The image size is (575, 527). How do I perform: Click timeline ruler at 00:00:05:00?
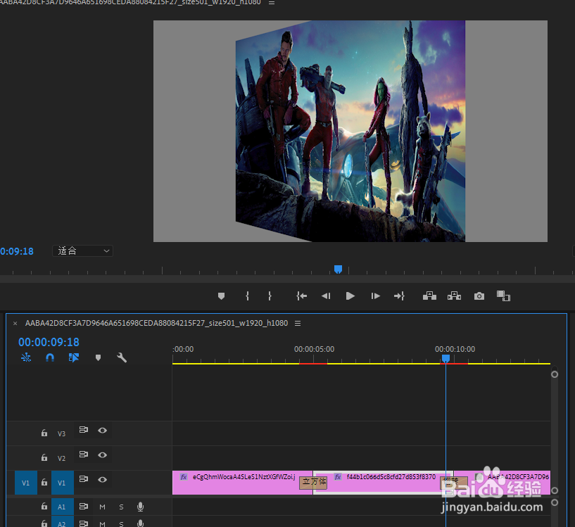point(314,349)
